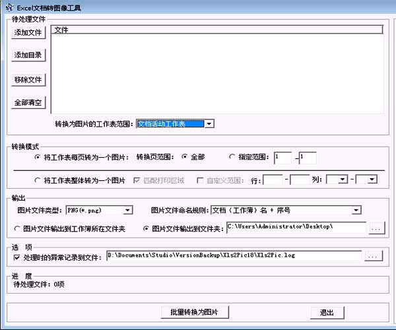This screenshot has height=330, width=396.
Task: Click the 待处理文件：0项 progress text
Action: [39, 284]
